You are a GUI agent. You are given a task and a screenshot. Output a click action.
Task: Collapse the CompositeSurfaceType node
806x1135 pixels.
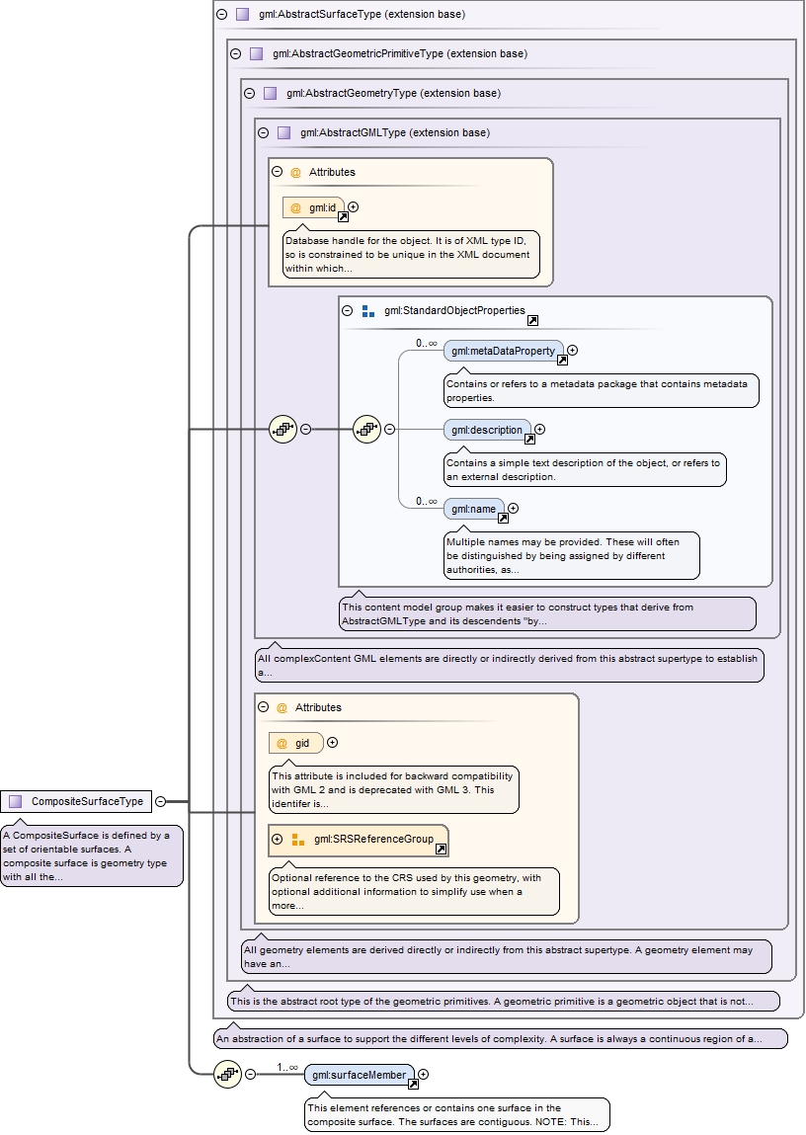click(161, 801)
